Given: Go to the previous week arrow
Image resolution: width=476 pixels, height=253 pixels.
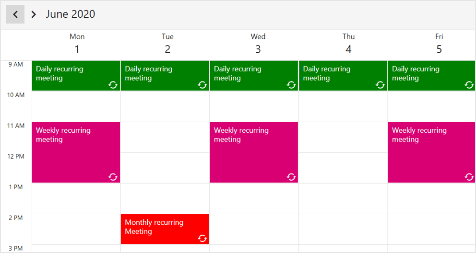Looking at the screenshot, I should [15, 14].
